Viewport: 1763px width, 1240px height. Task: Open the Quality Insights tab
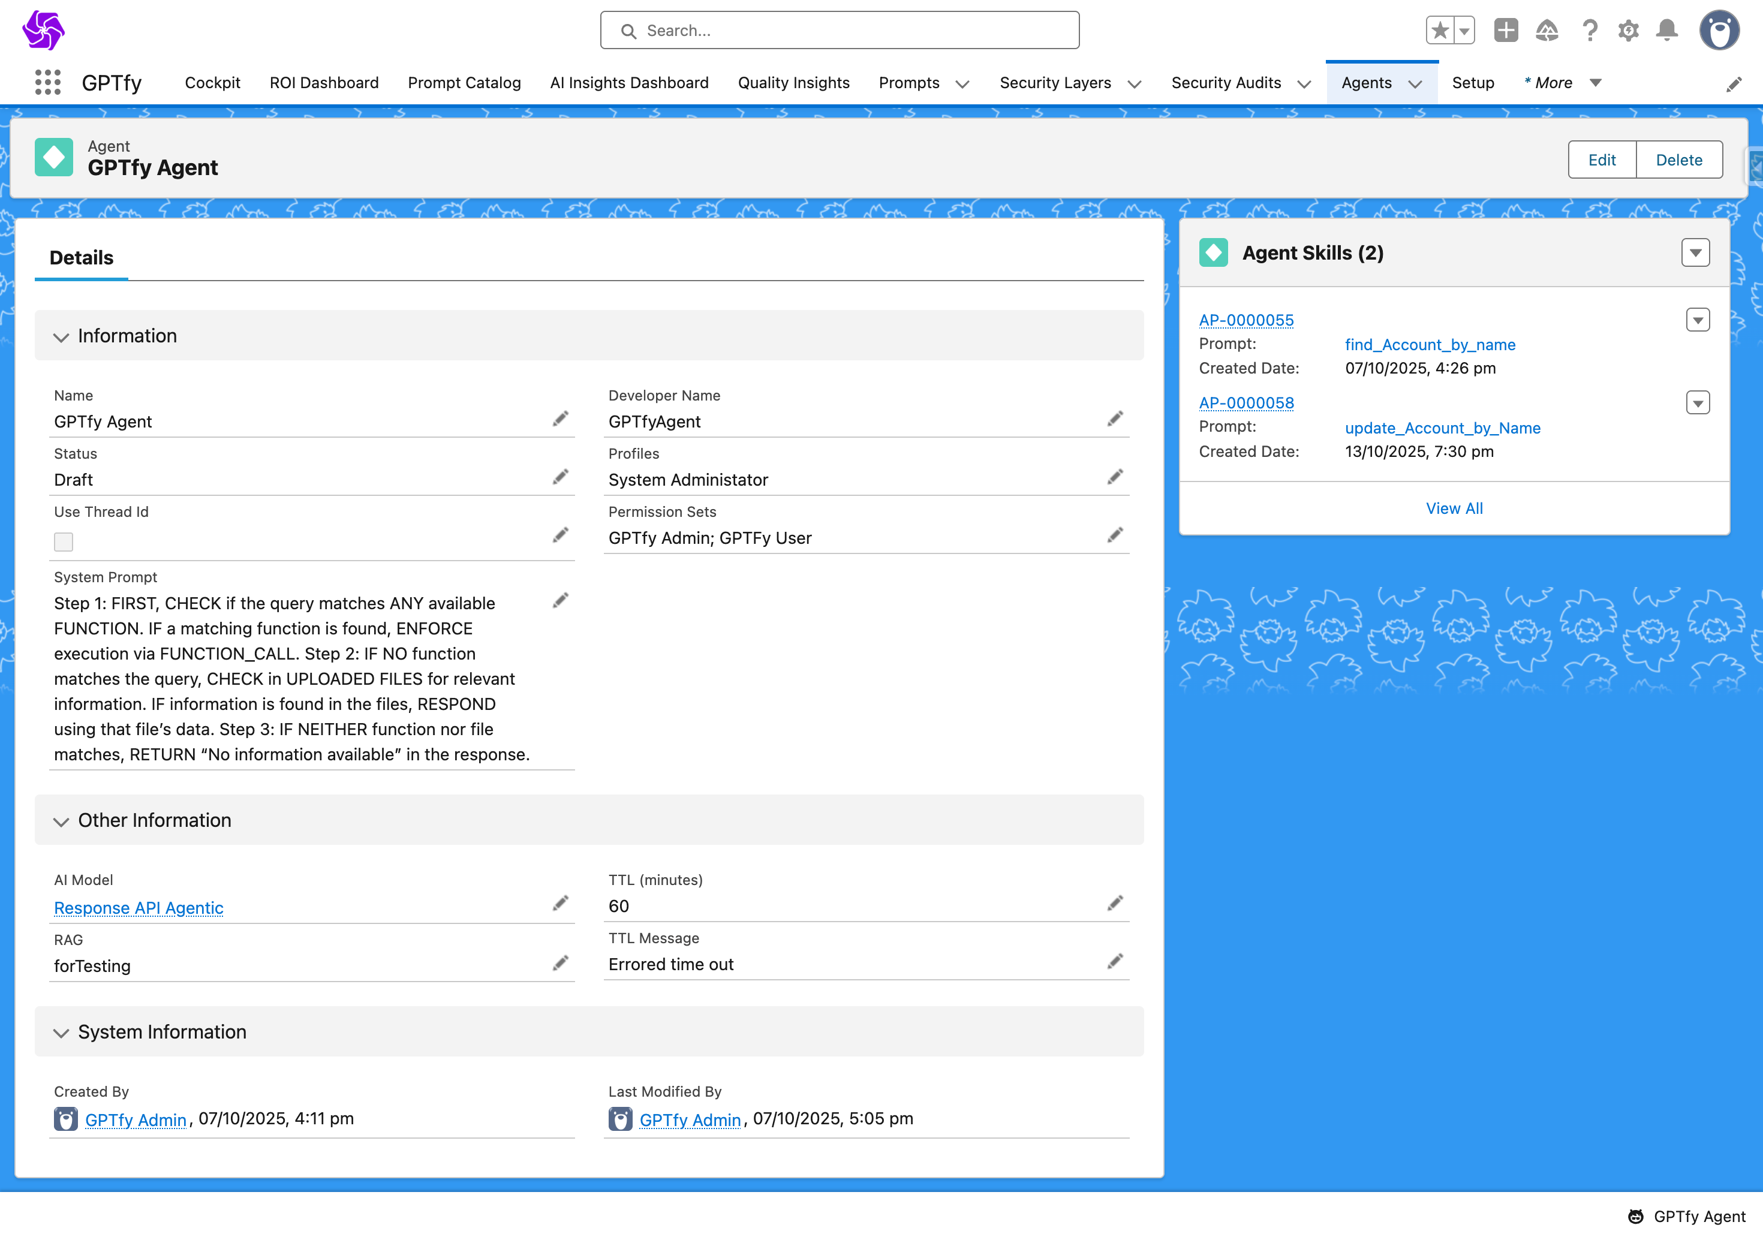[x=793, y=83]
